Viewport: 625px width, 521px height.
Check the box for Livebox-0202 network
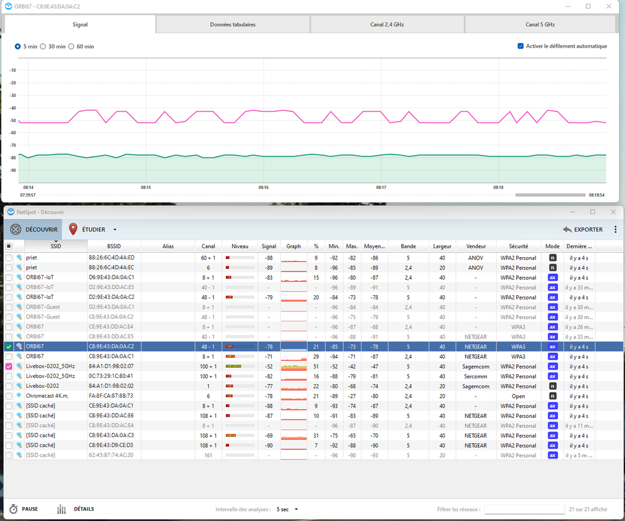9,387
